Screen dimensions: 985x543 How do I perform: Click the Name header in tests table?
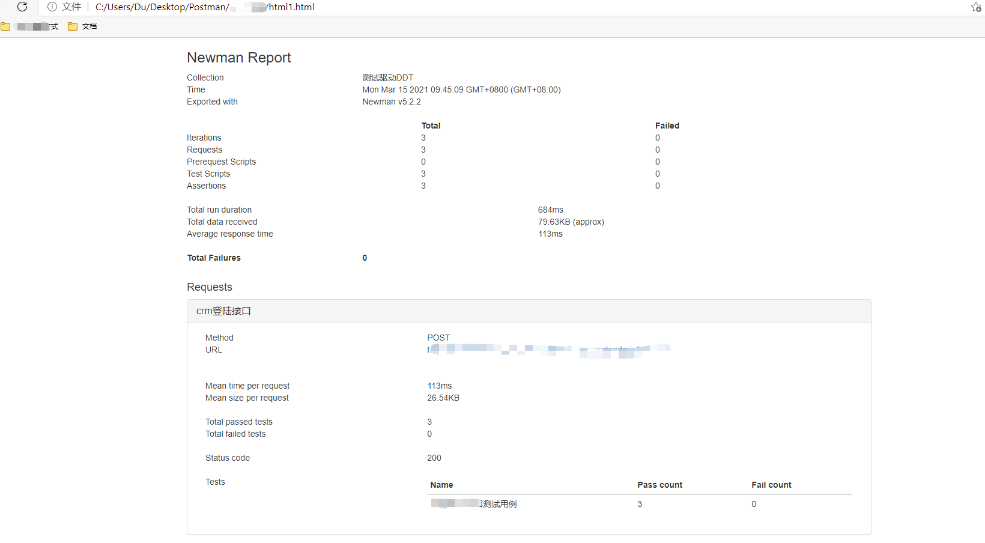point(441,485)
